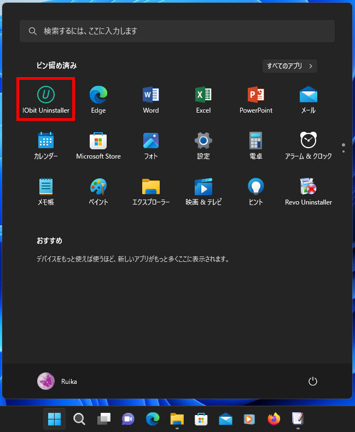
Task: Launch the pinned Word app
Action: click(x=151, y=99)
